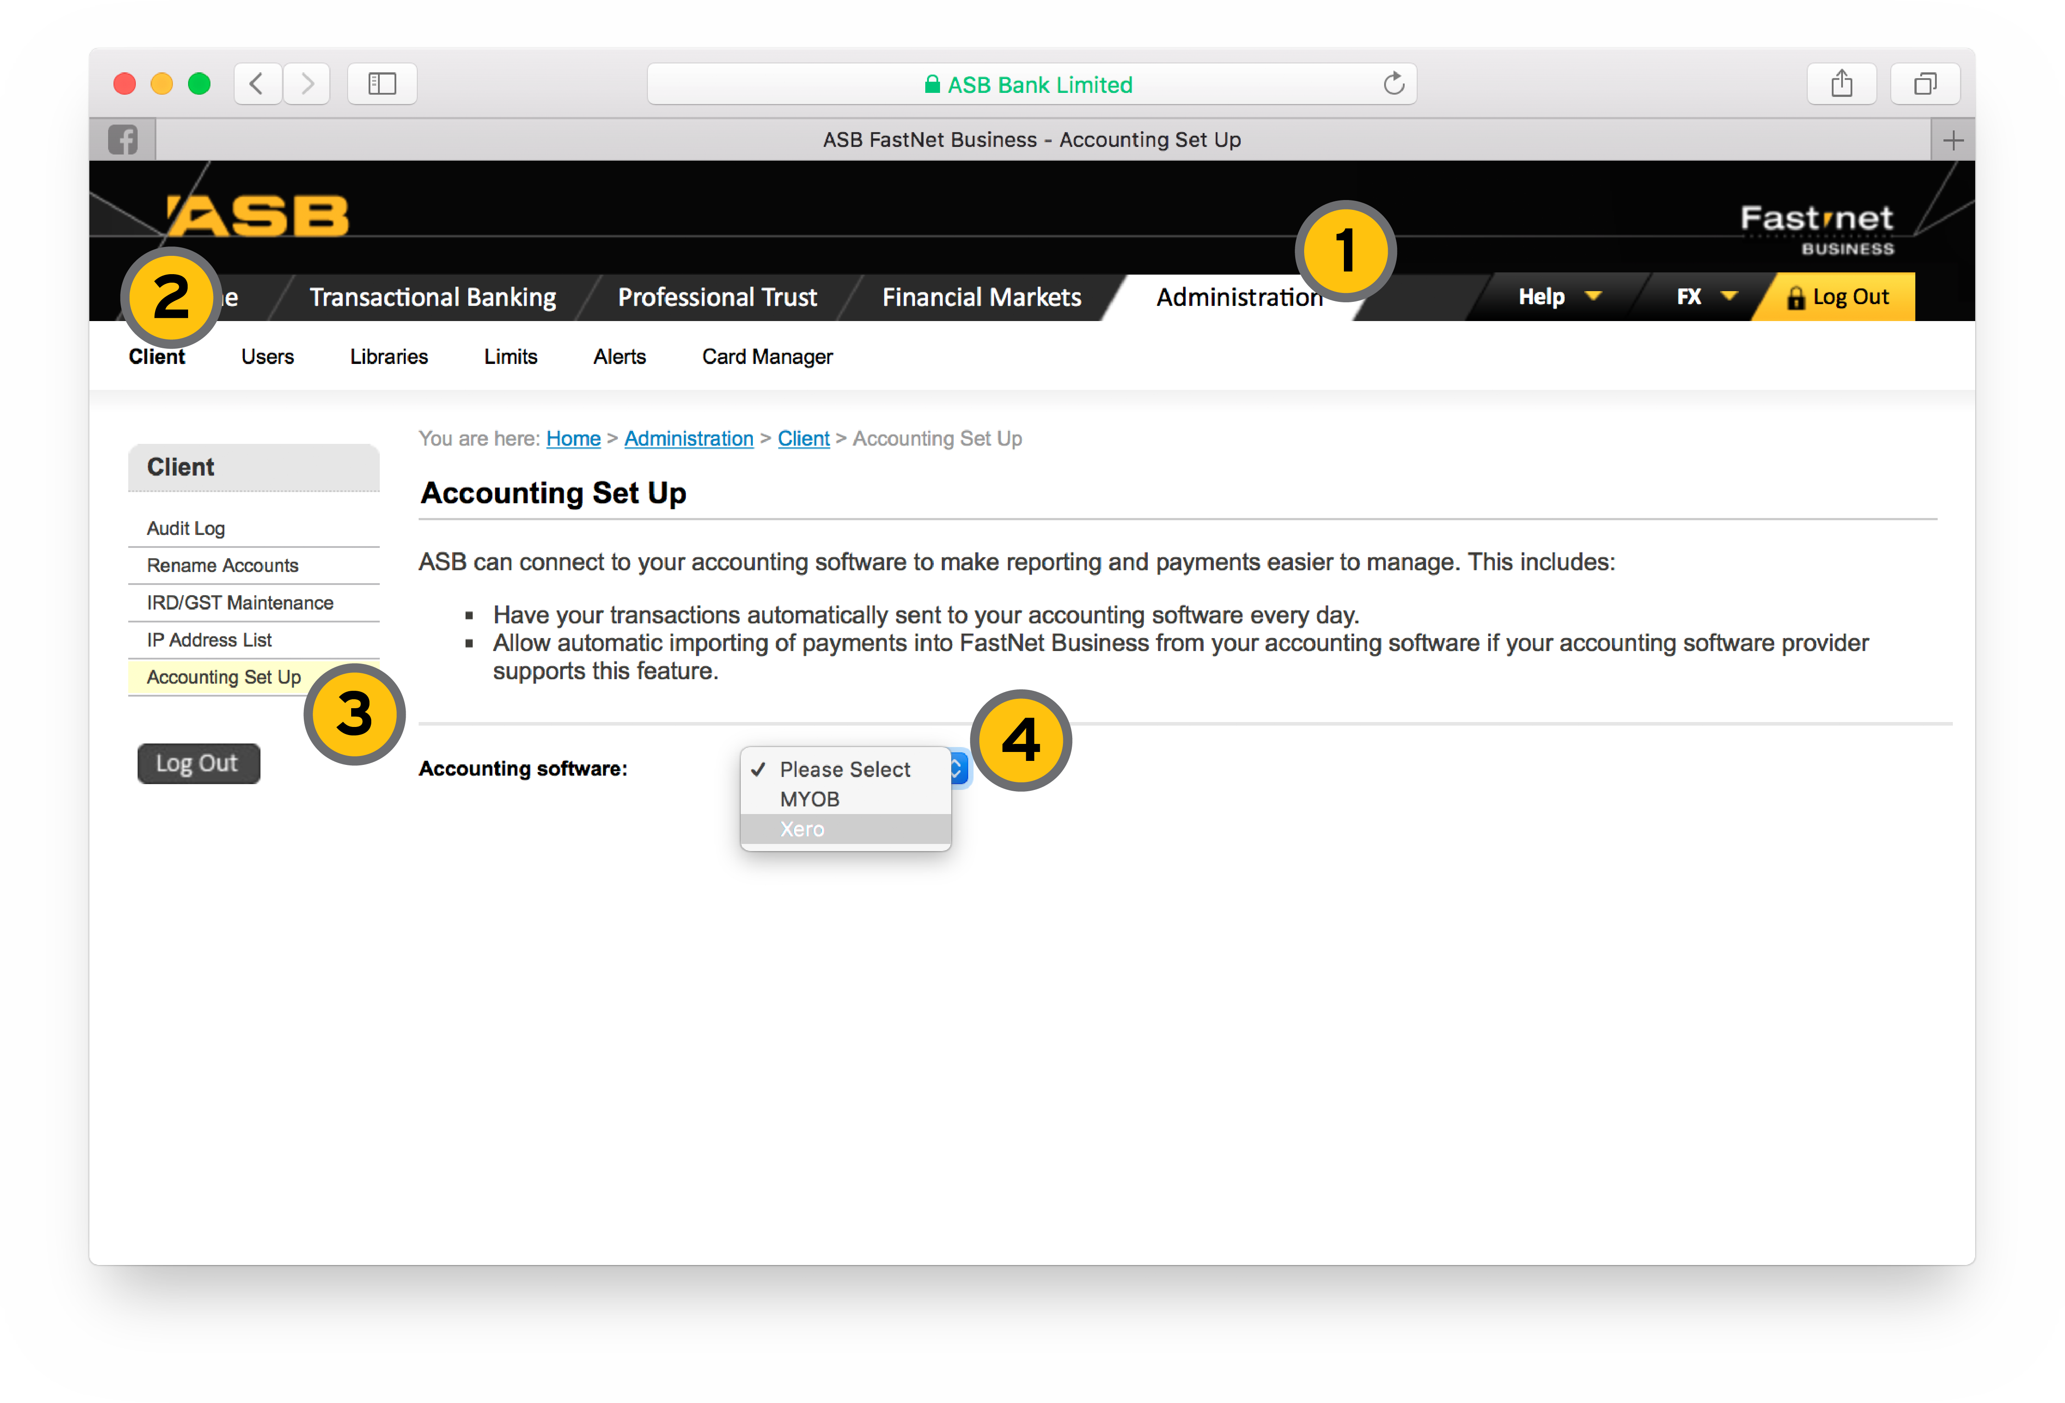Follow the Home breadcrumb link
This screenshot has width=2065, height=1403.
coord(573,438)
